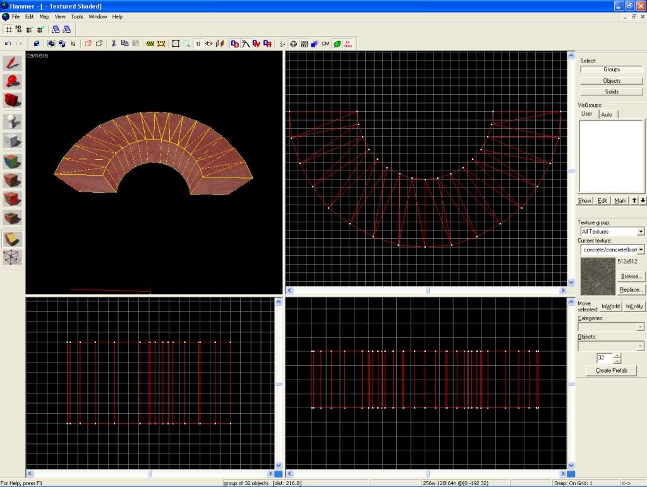Select the Block tool (gray cube)
The image size is (647, 487).
(13, 140)
